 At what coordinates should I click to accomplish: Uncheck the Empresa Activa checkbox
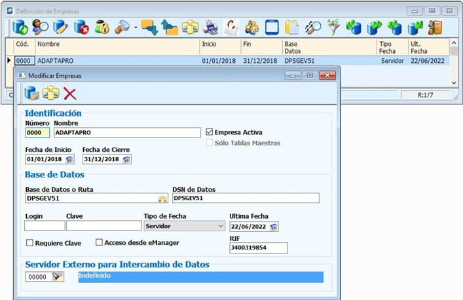[x=210, y=132]
